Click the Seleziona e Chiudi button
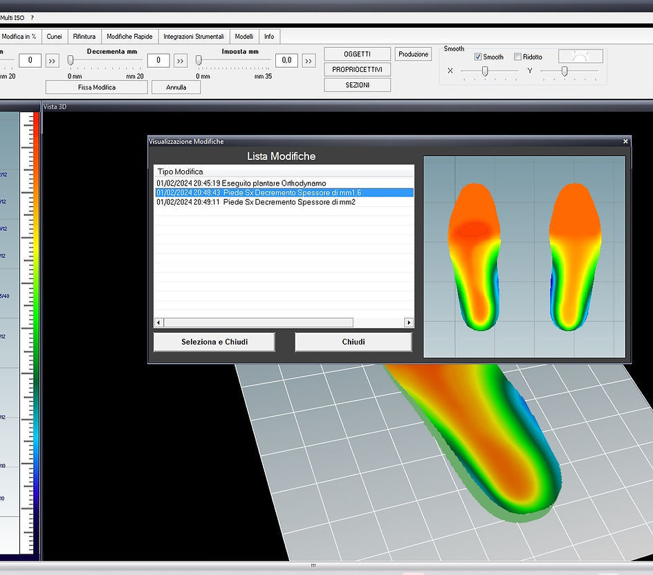Image resolution: width=653 pixels, height=575 pixels. tap(213, 342)
